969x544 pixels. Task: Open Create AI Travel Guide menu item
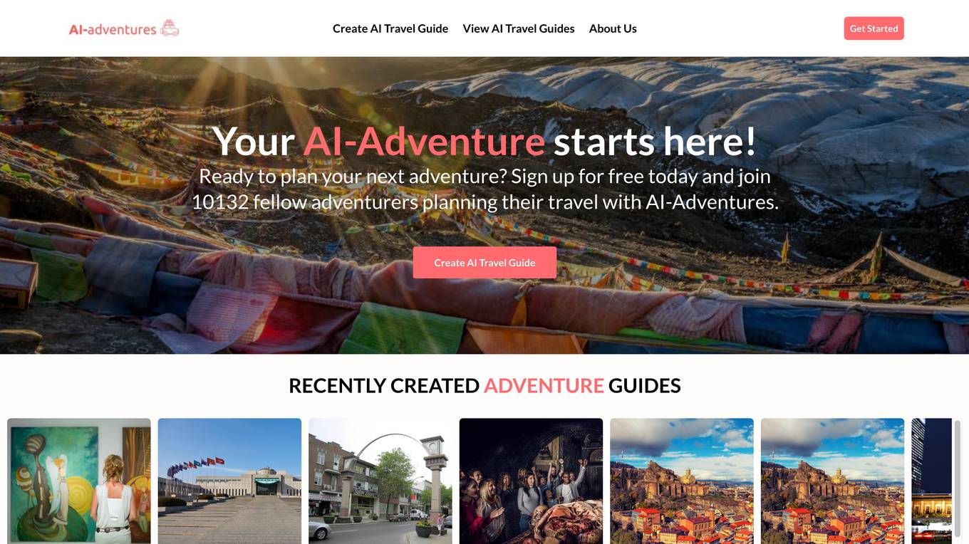(390, 28)
